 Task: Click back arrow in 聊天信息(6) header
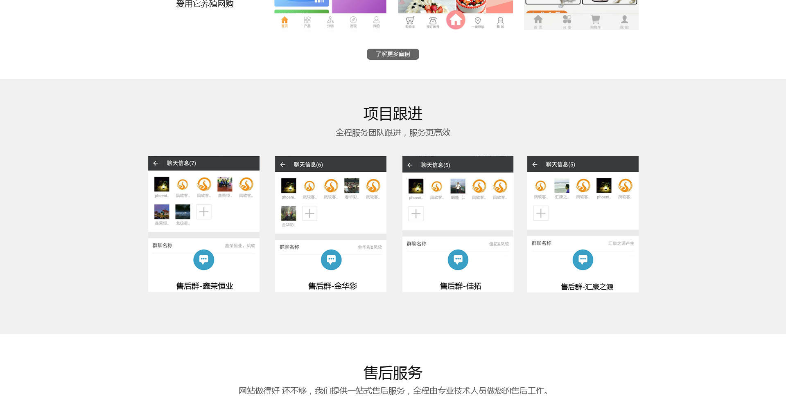[x=283, y=165]
